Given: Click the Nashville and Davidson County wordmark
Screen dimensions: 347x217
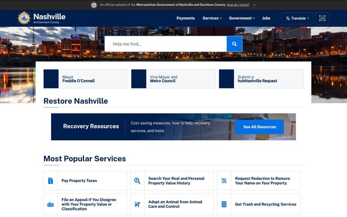Looking at the screenshot, I should click(x=49, y=18).
